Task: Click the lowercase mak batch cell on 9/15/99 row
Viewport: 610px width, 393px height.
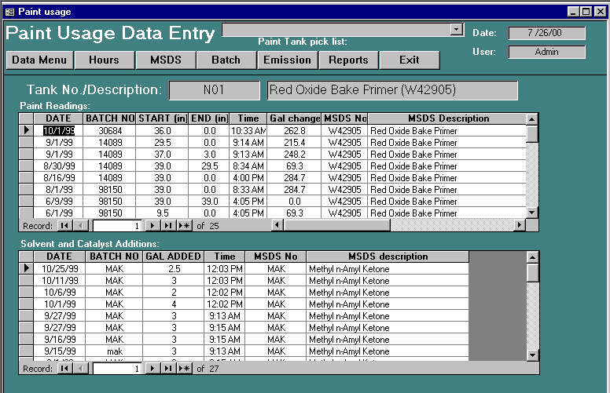Action: tap(115, 351)
